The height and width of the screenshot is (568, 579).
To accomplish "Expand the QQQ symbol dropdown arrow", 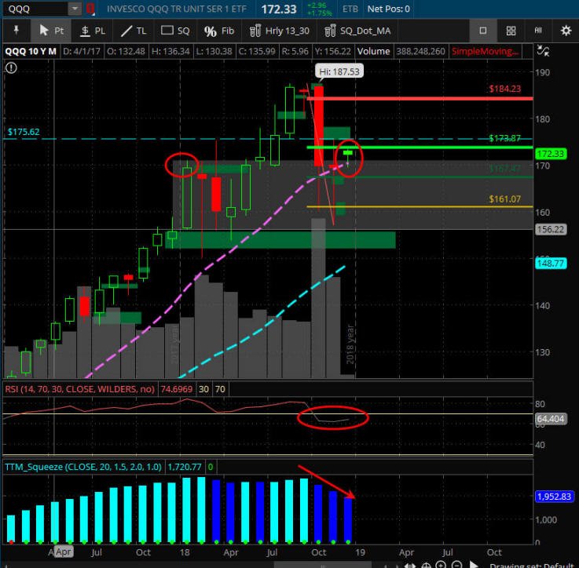I will (x=75, y=9).
